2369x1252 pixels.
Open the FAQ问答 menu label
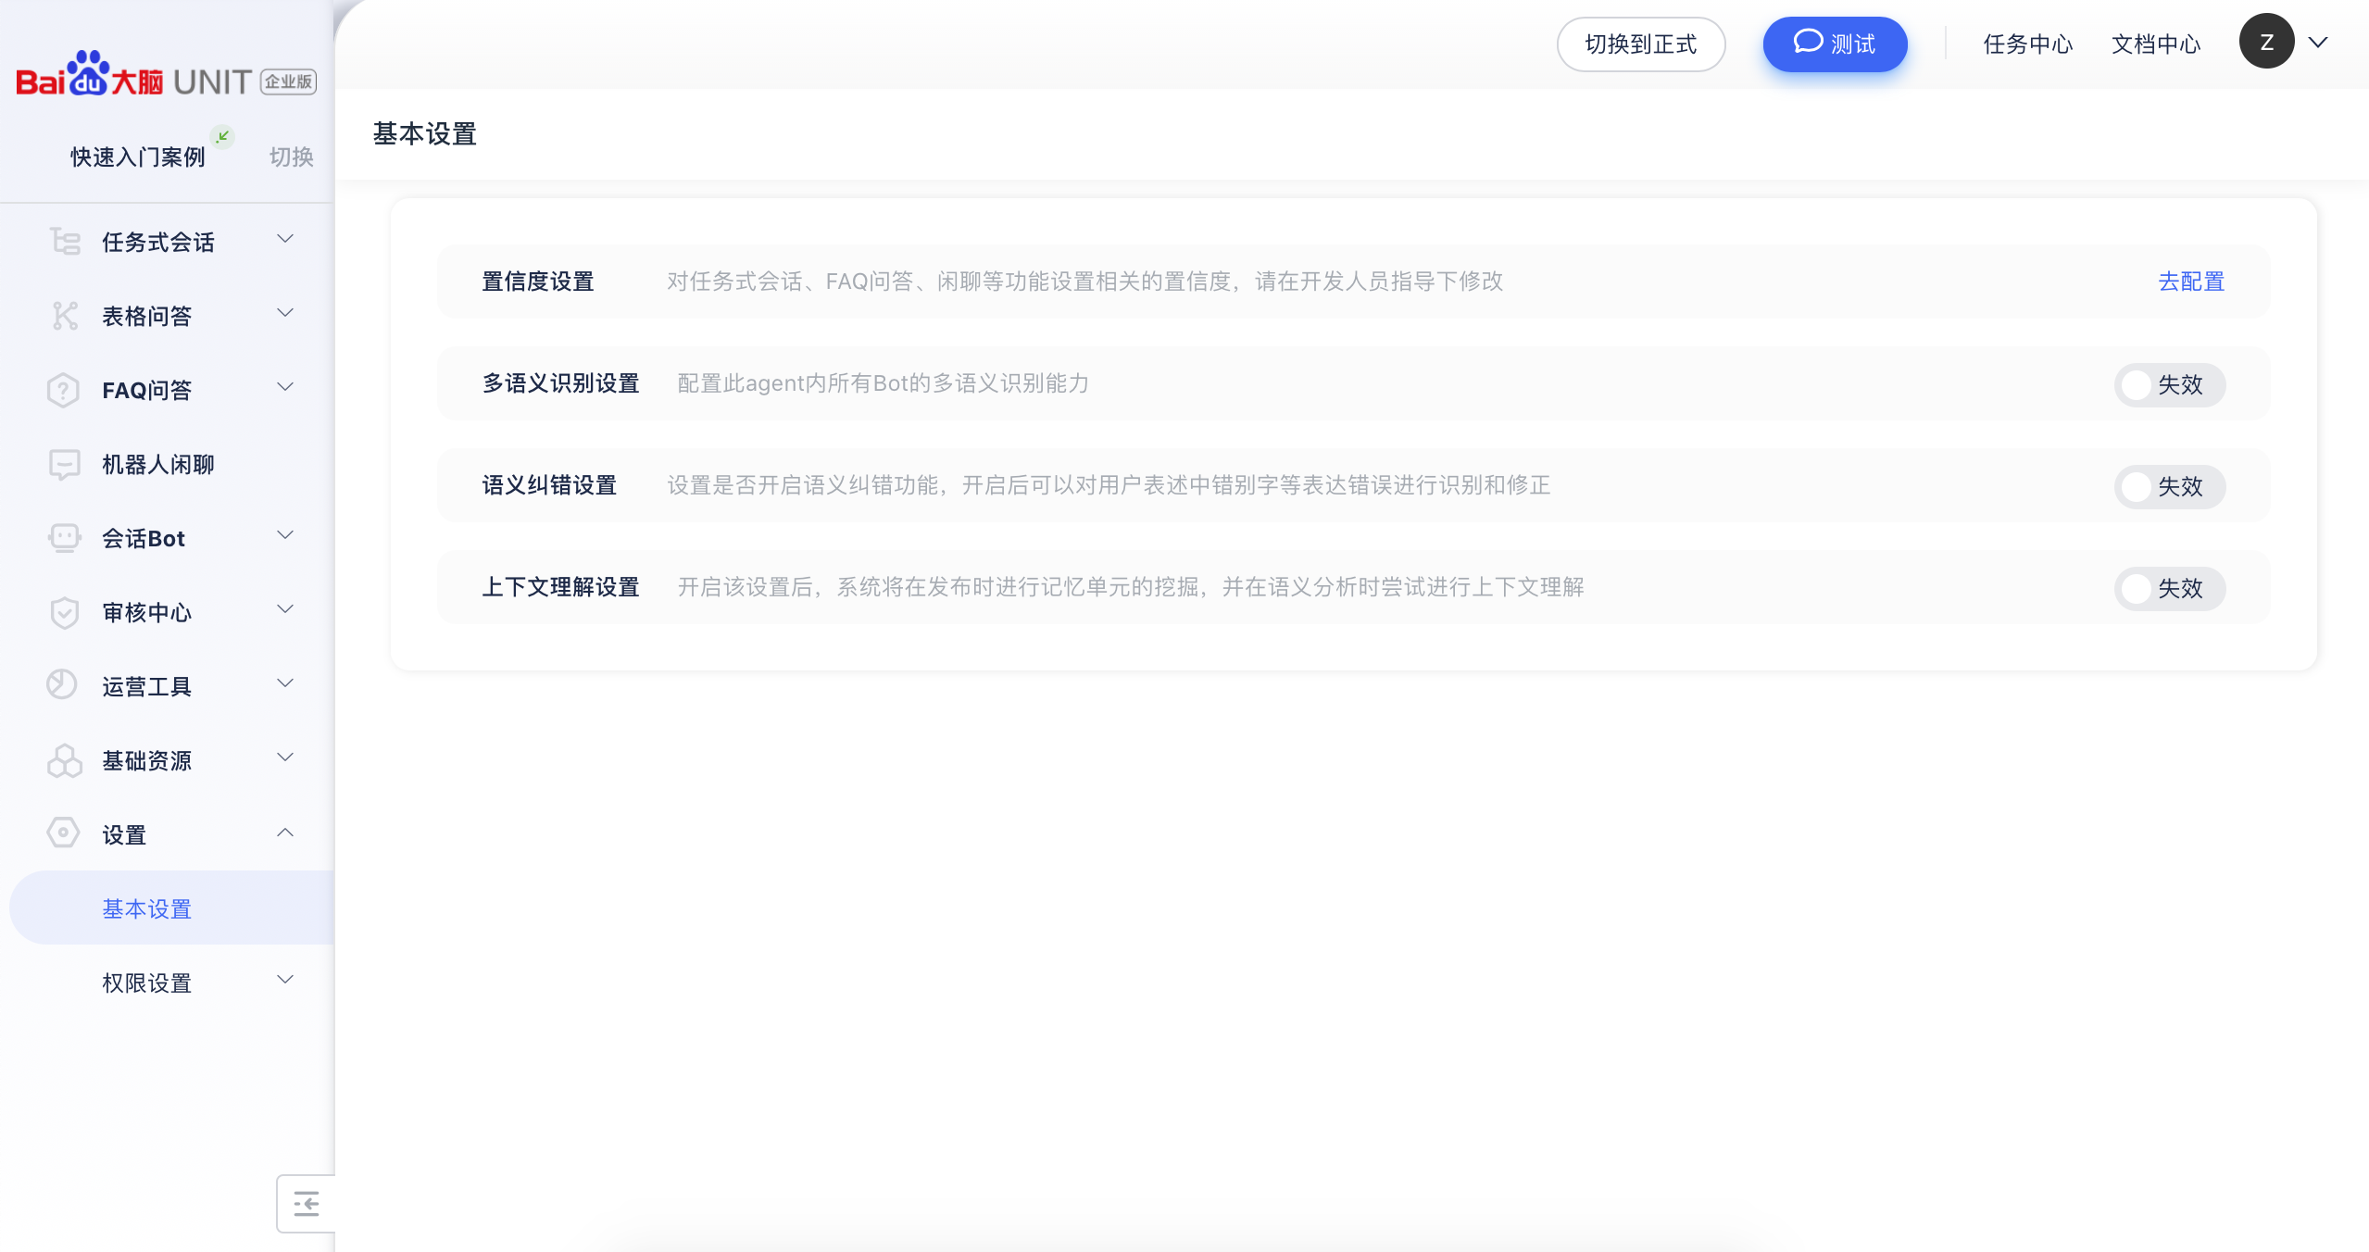point(146,391)
